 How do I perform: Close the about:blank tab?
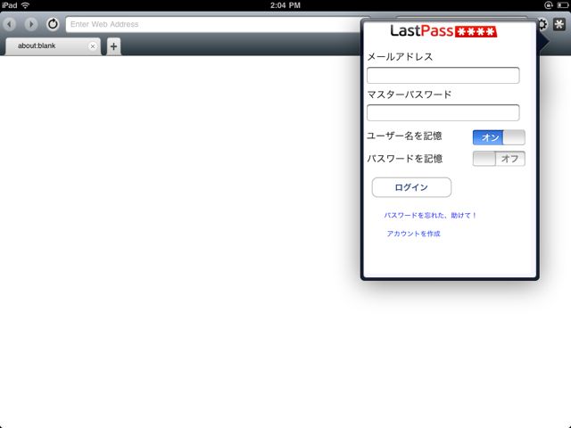[93, 46]
